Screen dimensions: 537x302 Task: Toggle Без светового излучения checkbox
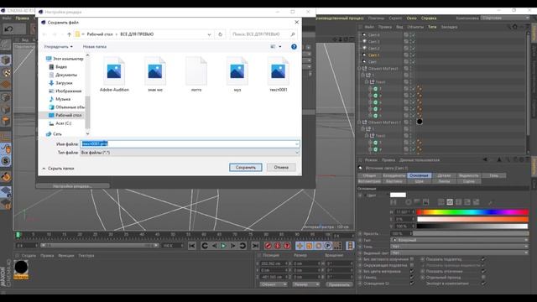(x=412, y=259)
